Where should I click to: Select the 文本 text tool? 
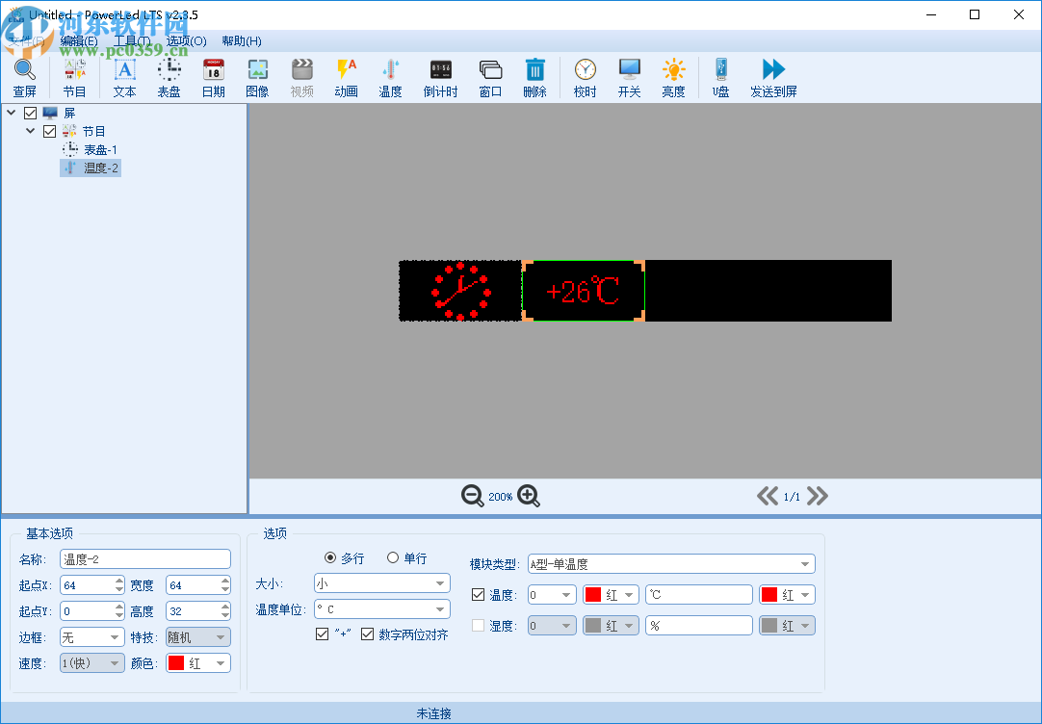coord(123,77)
